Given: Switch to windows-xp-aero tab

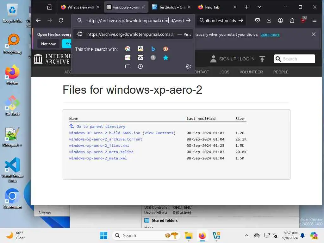Looking at the screenshot, I should click(x=126, y=7).
